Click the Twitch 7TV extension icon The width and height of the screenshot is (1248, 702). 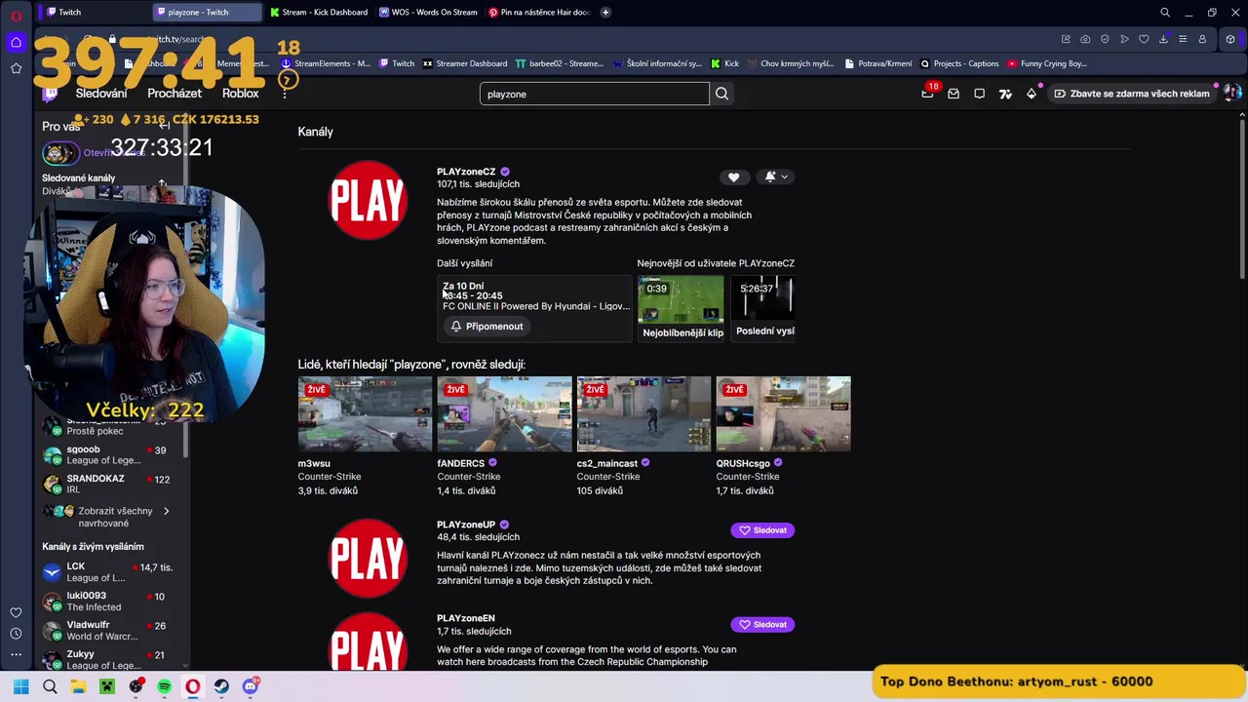(1005, 94)
